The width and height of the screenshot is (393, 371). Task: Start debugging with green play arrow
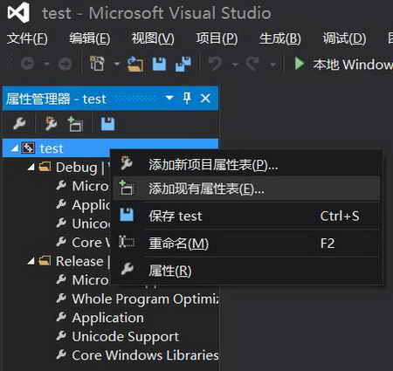click(300, 64)
